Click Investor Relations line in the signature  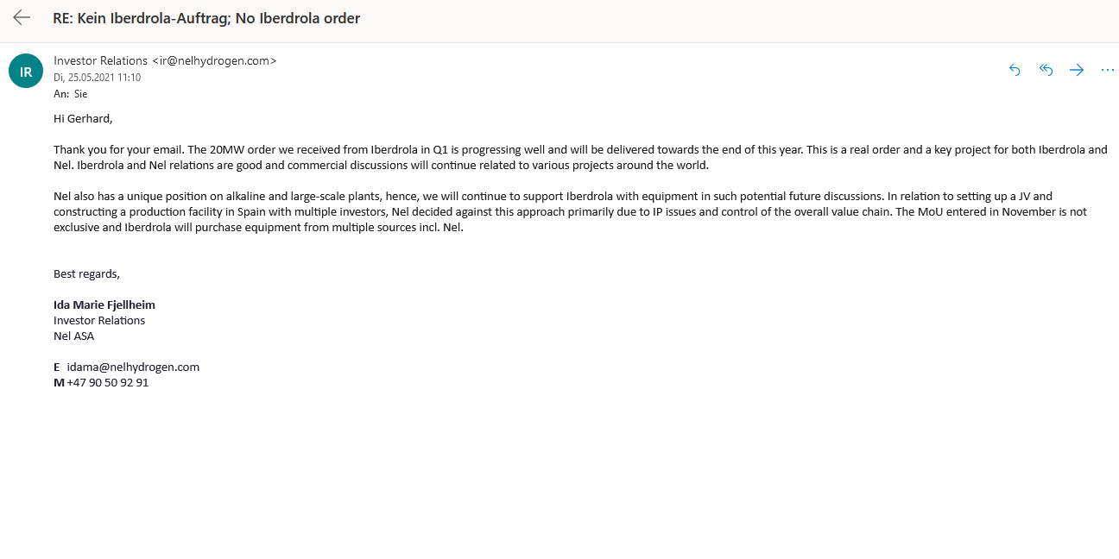99,320
